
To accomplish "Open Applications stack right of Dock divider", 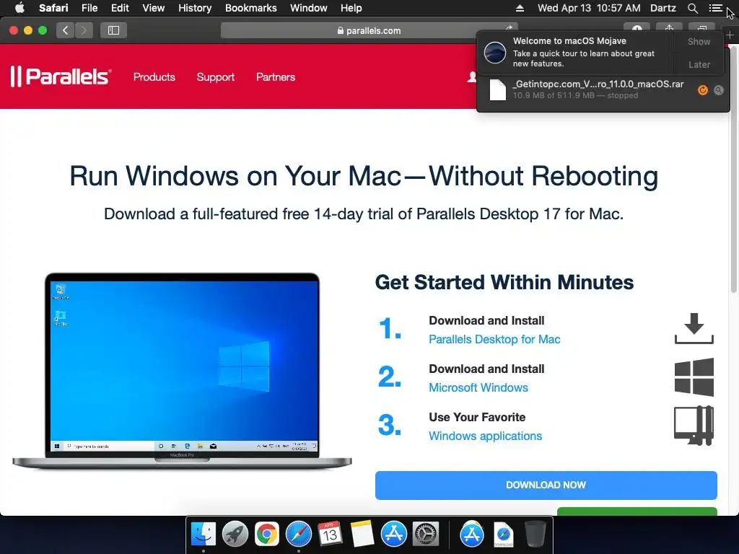I will pos(472,535).
